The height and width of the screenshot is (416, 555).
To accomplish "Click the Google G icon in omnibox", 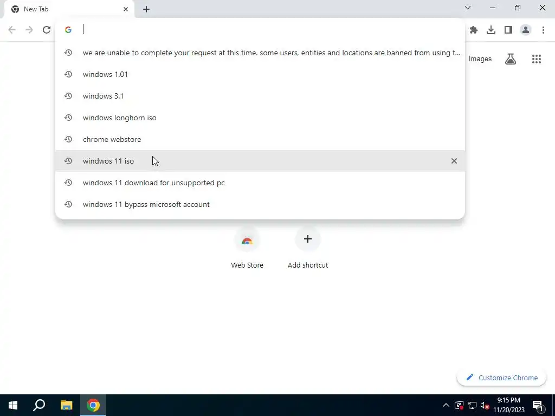I will point(68,30).
